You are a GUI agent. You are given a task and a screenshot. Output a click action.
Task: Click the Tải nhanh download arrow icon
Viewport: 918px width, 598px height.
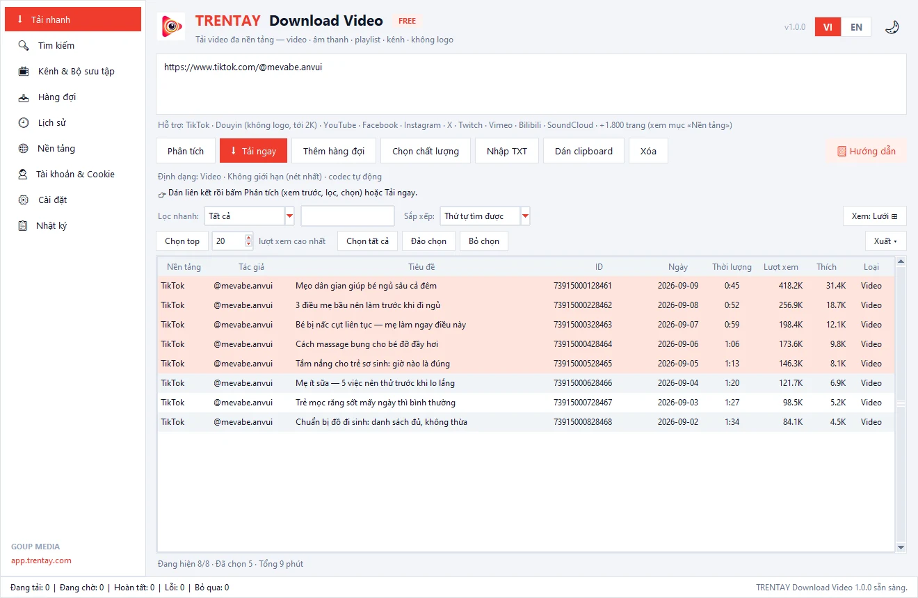(19, 19)
